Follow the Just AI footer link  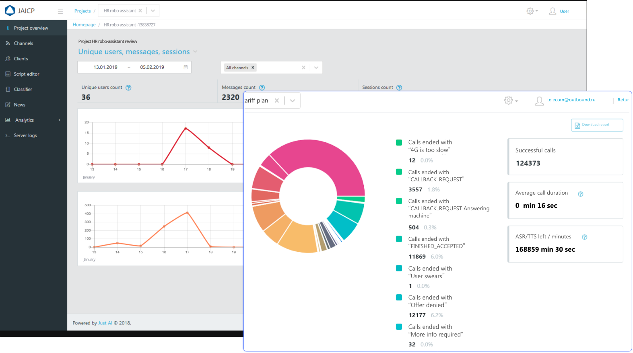(105, 323)
